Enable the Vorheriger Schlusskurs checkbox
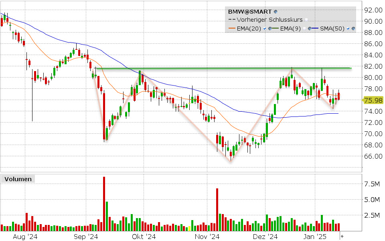This screenshot has height=241, width=385. point(306,20)
